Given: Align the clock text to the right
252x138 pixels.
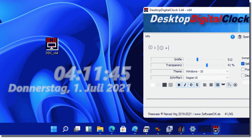Looking at the screenshot, I should (x=217, y=85).
